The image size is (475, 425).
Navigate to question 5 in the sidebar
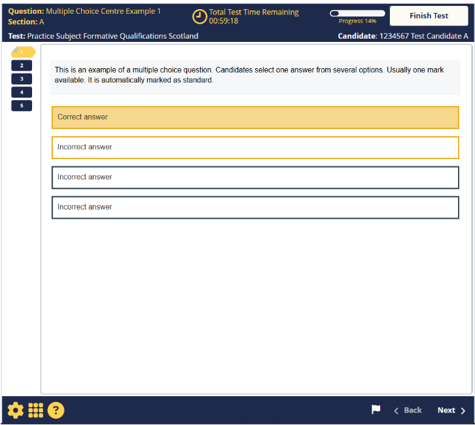pos(22,105)
